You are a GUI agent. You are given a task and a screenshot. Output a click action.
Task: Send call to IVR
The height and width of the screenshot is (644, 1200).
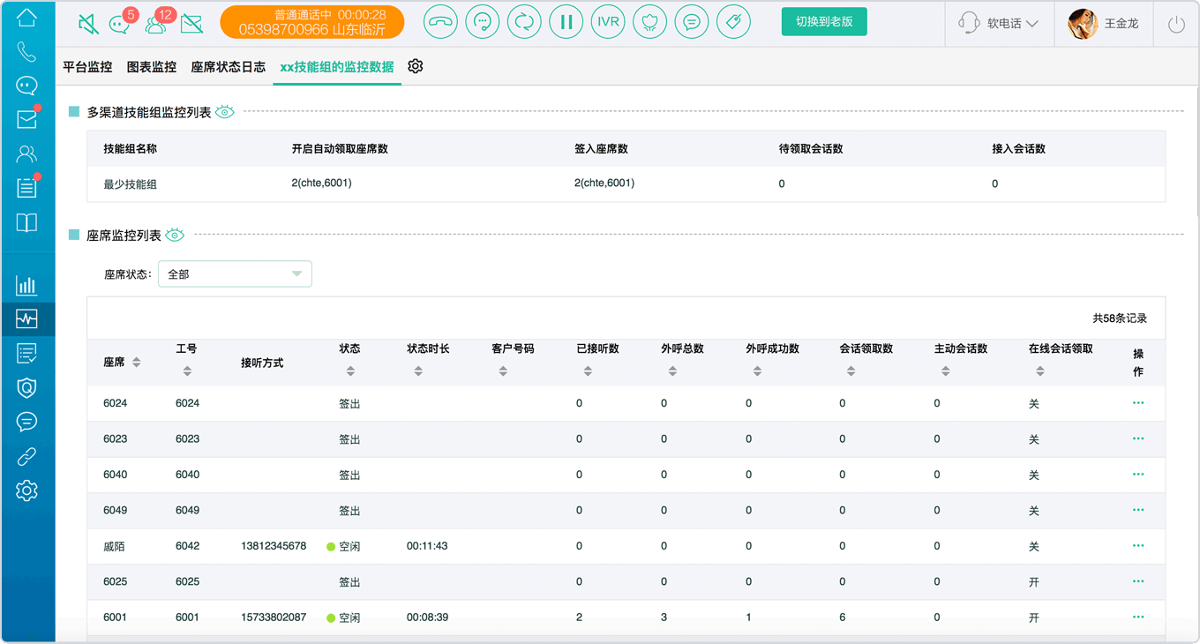[608, 22]
